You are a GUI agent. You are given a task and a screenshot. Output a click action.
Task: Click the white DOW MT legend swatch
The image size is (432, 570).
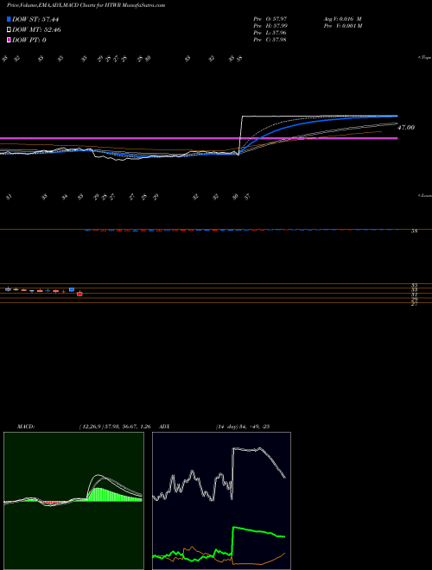tap(9, 29)
